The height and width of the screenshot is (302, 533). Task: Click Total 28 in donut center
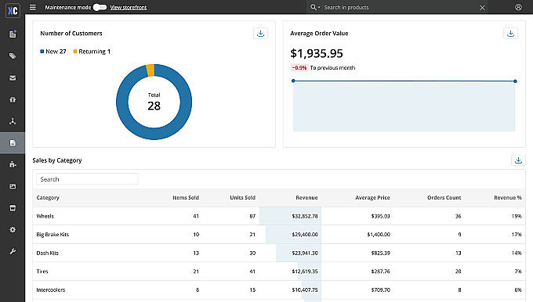click(x=154, y=102)
